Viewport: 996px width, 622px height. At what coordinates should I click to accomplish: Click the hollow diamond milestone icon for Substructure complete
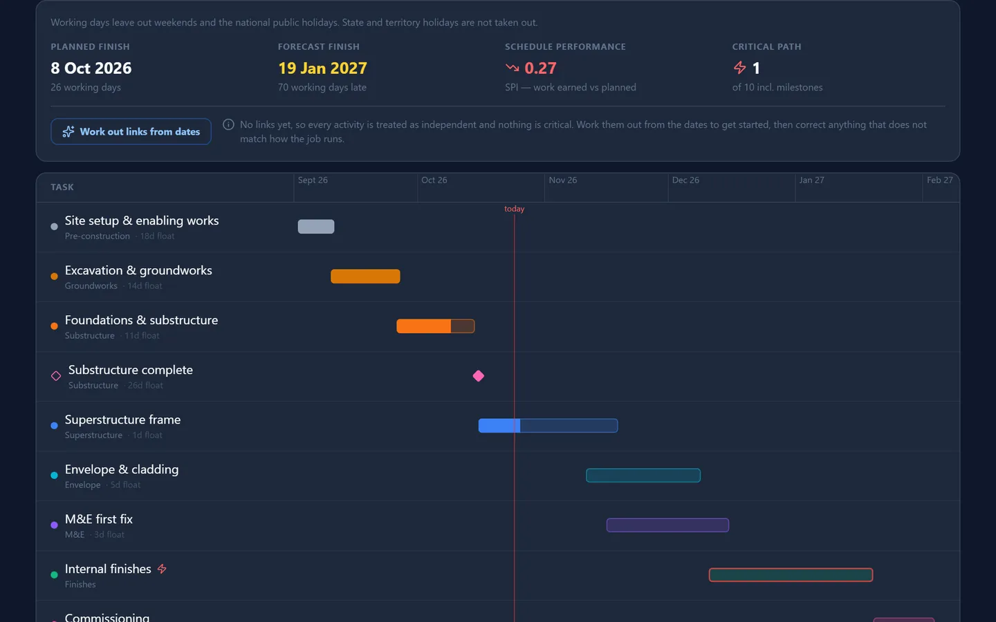point(56,376)
